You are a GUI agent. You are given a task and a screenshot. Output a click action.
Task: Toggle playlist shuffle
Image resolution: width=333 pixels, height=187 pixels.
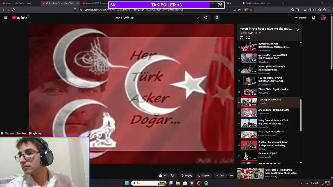(x=248, y=38)
